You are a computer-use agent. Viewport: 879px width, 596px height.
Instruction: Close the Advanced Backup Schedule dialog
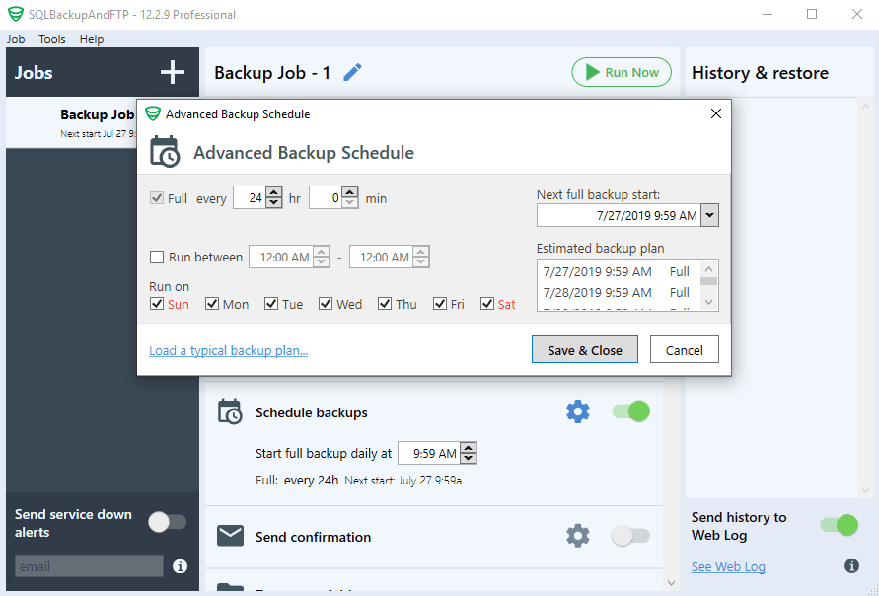point(716,113)
